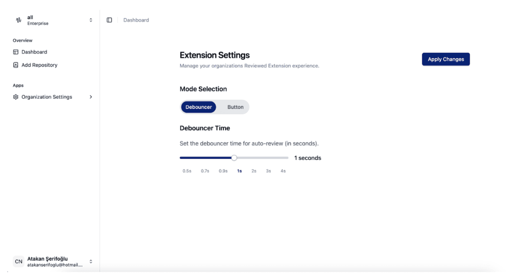
Task: Click the CN user avatar
Action: 19,261
